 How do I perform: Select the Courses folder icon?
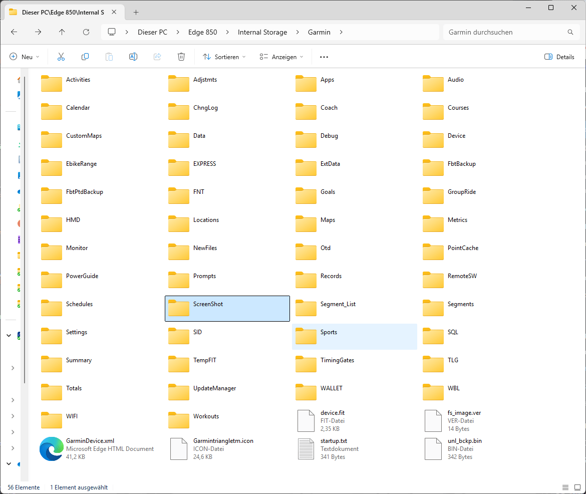click(x=433, y=111)
